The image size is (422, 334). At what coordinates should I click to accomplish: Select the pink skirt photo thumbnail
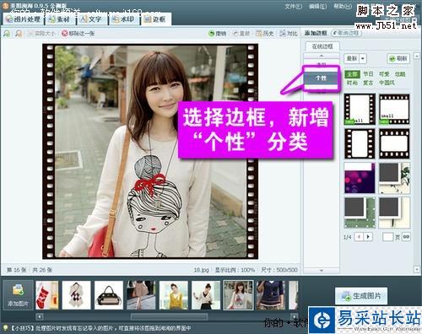click(141, 295)
